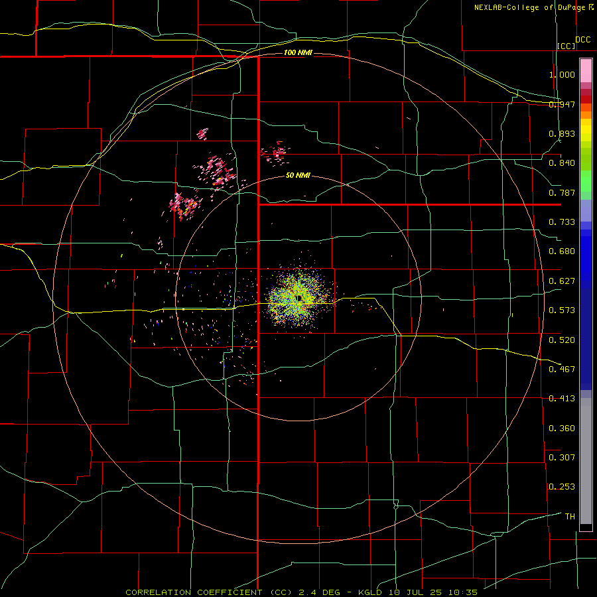The image size is (597, 597).
Task: Click the [CC] label above color bar
Action: pos(566,46)
